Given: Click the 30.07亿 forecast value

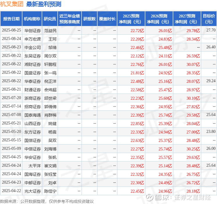Looking at the screenshot, I should click(x=193, y=64).
